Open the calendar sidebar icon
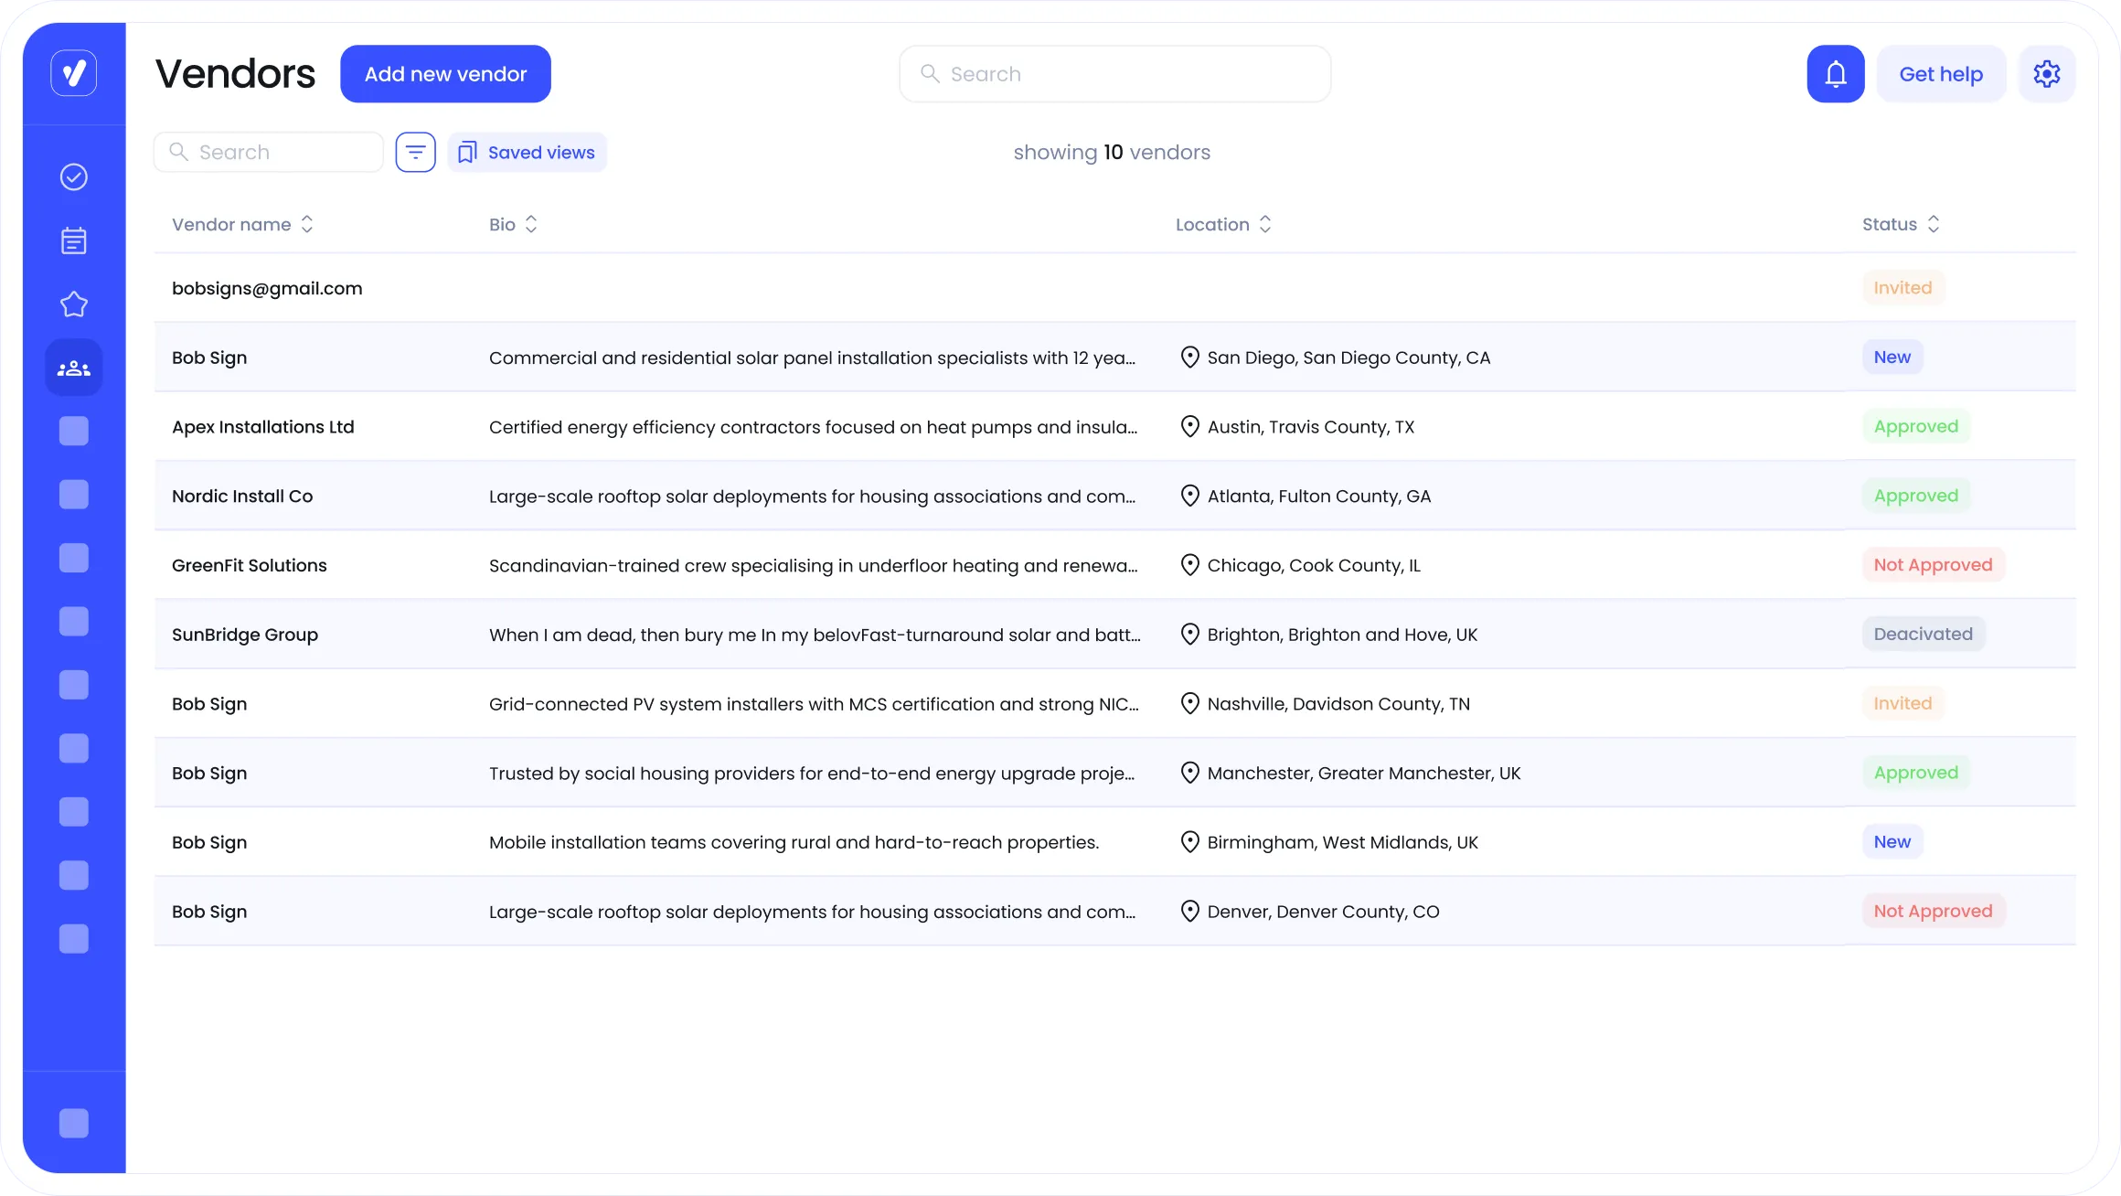 74,240
